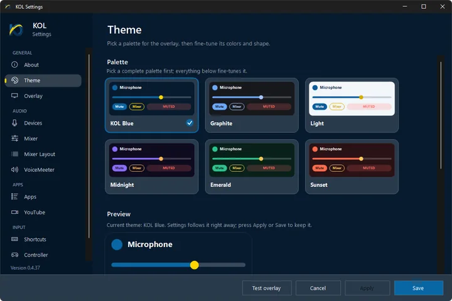Click the Microphone title in Preview
This screenshot has width=452, height=301.
150,245
